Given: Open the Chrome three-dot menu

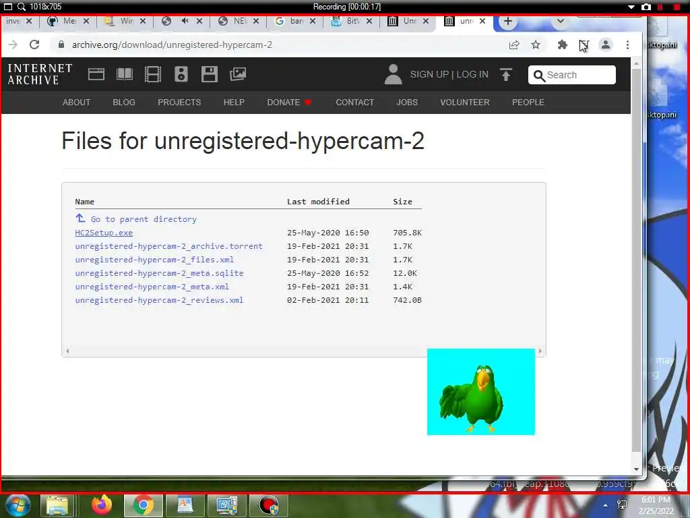Looking at the screenshot, I should (x=627, y=45).
